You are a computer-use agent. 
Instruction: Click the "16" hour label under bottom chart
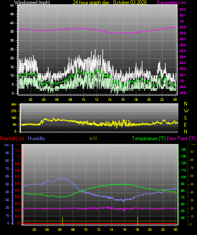click(124, 229)
